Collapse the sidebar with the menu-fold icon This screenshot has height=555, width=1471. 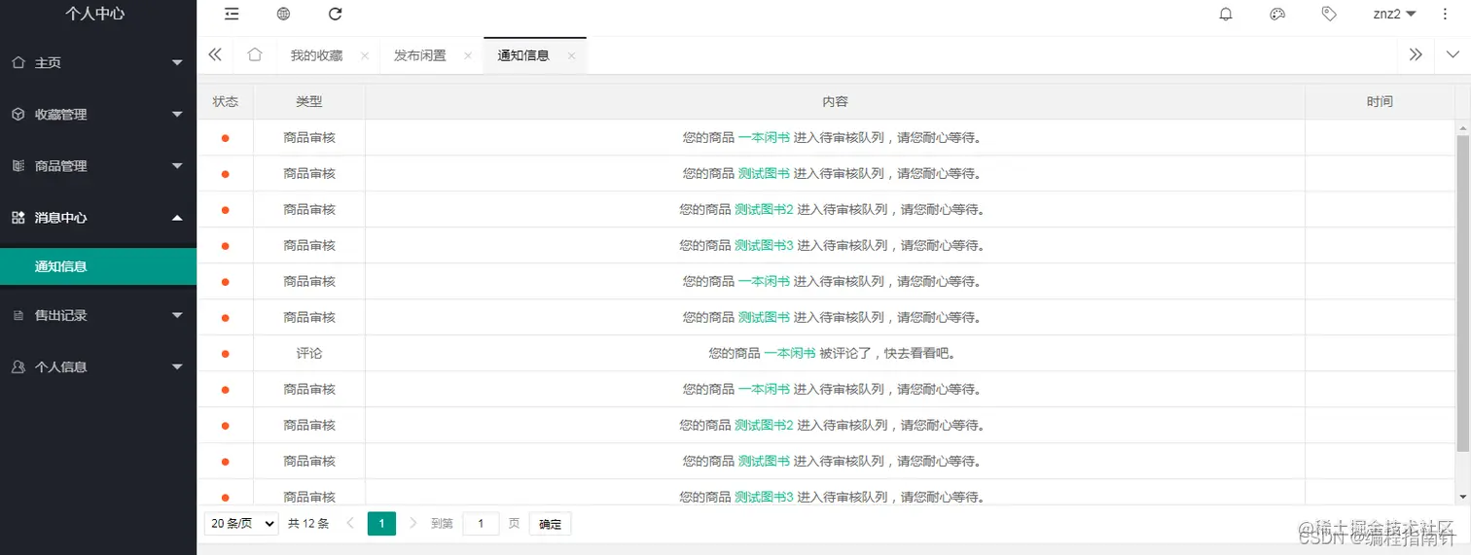click(232, 14)
